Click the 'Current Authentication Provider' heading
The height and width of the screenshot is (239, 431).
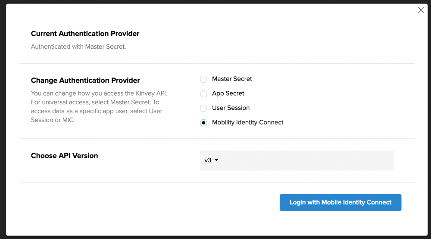point(85,34)
